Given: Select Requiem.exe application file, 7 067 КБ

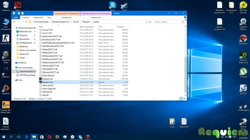Looking at the screenshot, I should coord(48,79).
